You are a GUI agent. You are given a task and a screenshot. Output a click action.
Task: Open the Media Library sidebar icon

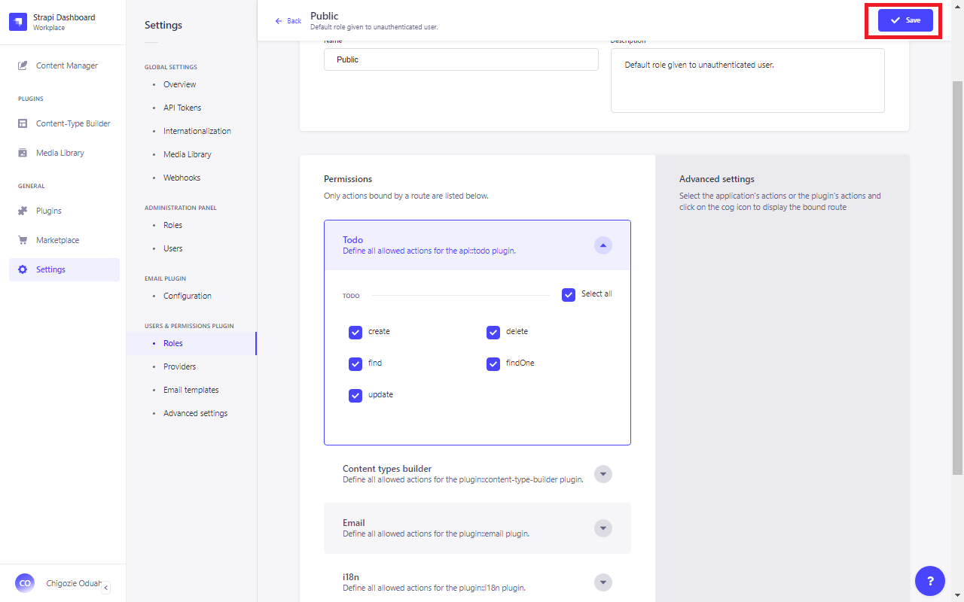[23, 153]
